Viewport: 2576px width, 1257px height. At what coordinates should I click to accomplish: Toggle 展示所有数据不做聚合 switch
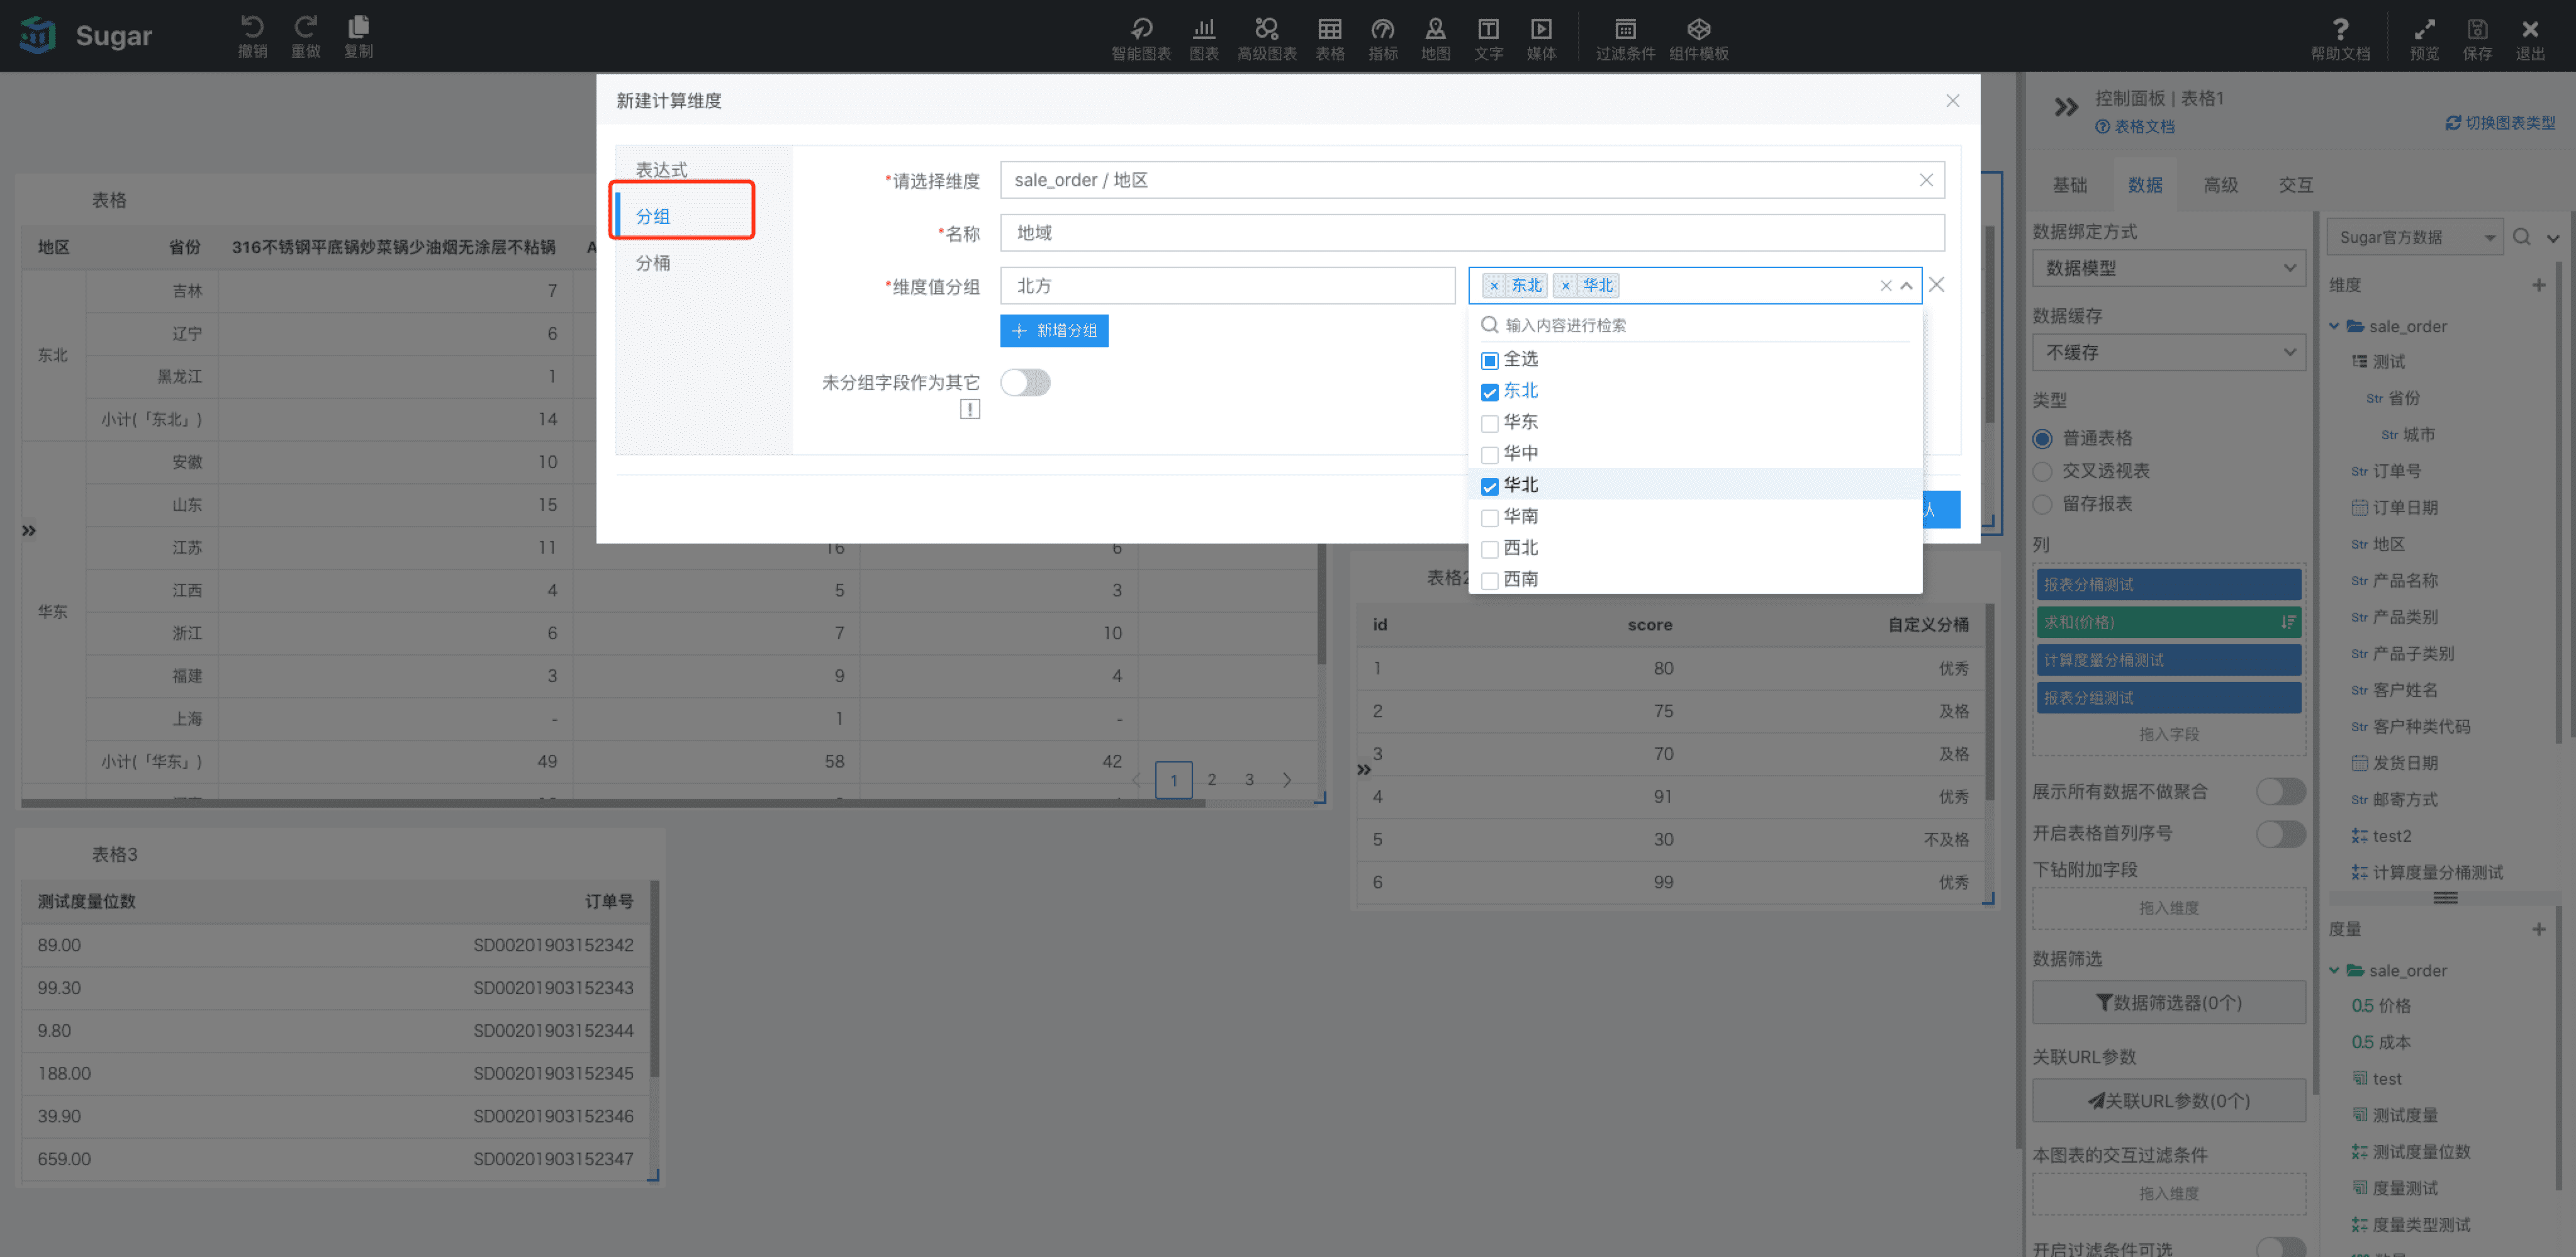click(2281, 792)
